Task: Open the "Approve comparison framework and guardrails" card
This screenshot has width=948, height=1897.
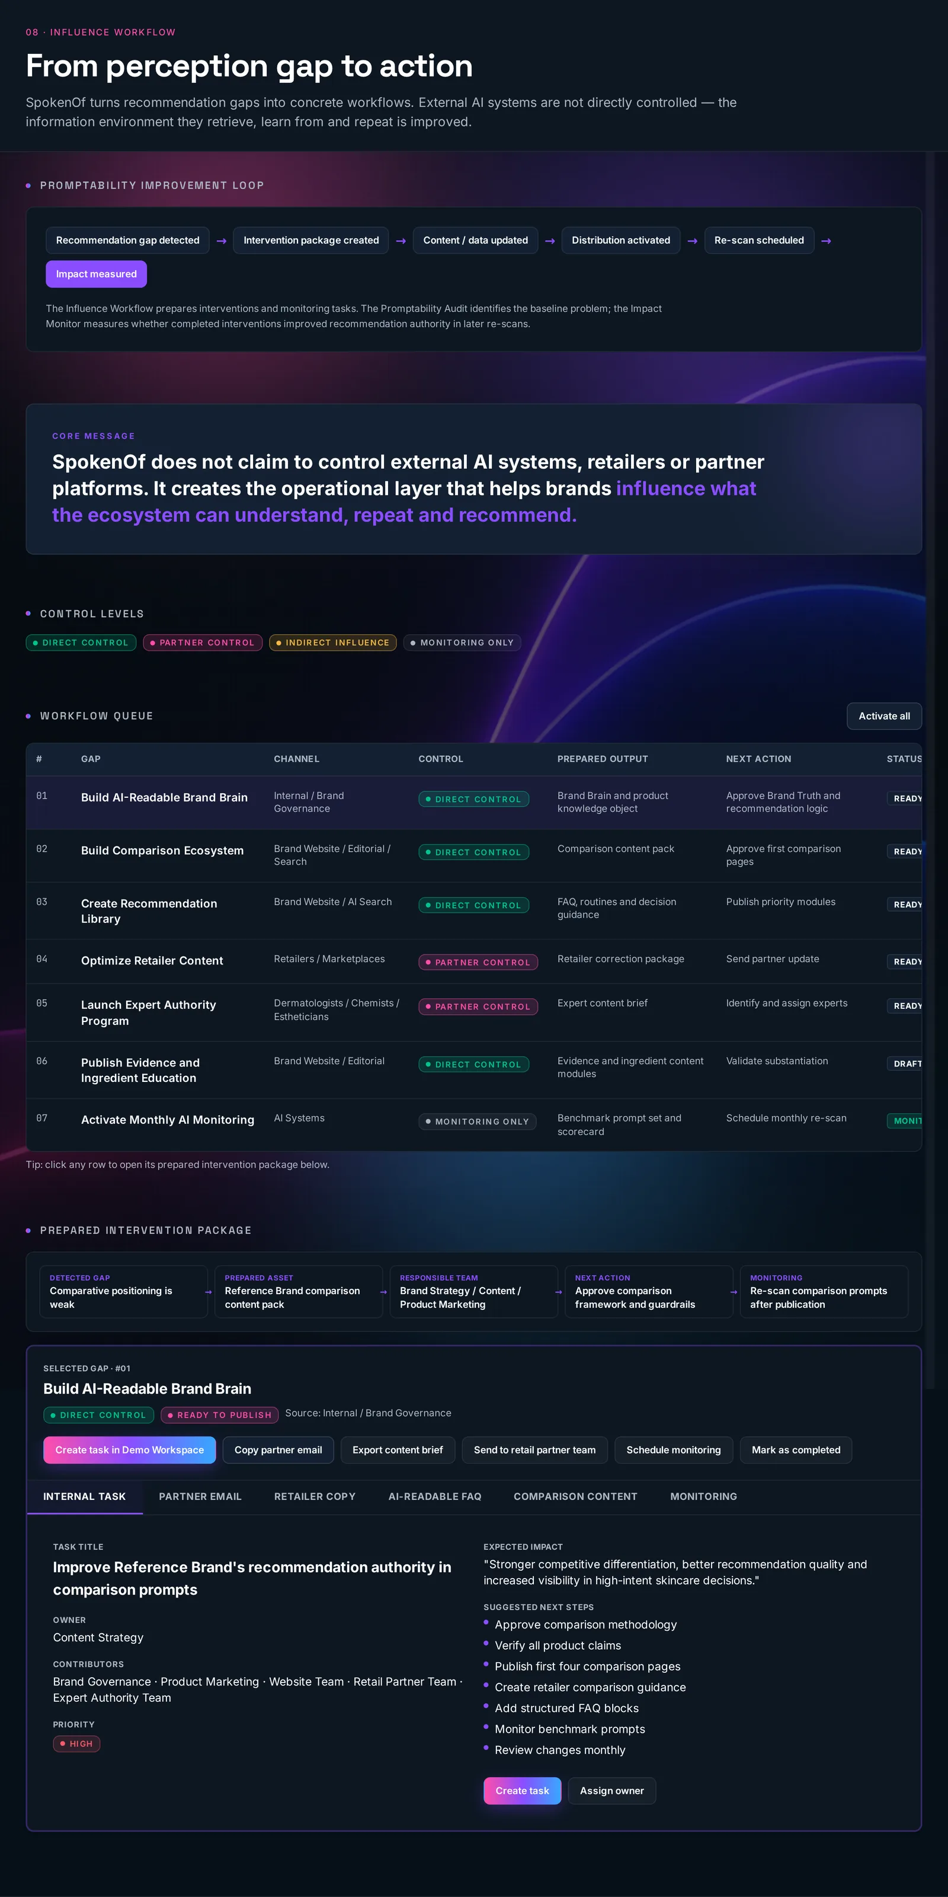Action: tap(648, 1292)
